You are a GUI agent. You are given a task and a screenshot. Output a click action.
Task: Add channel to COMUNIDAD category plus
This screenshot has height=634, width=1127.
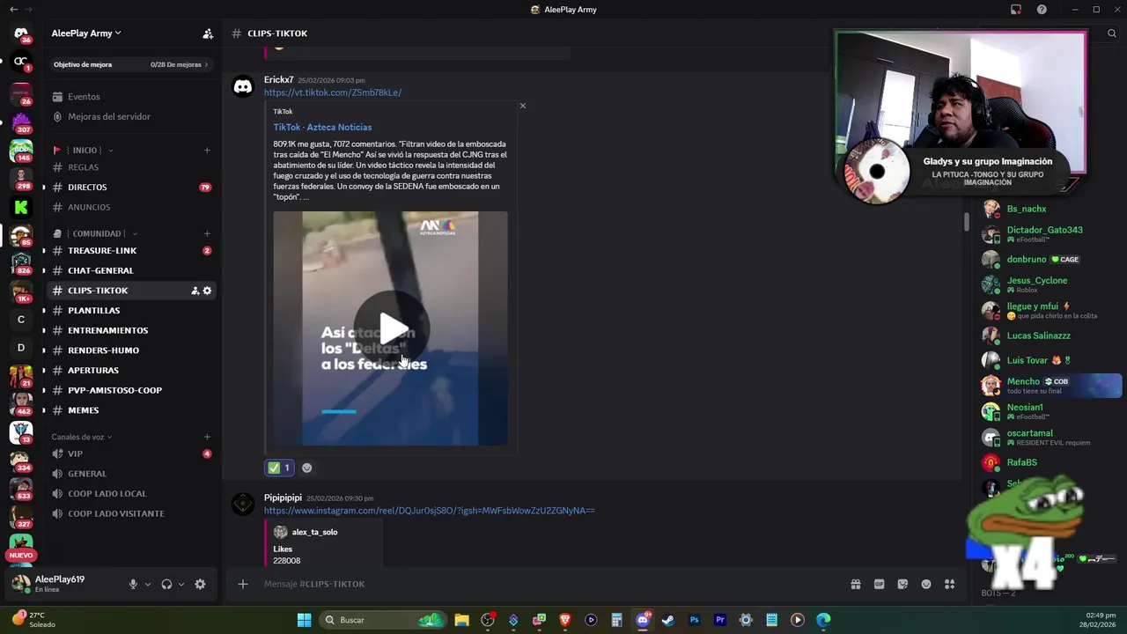[207, 233]
